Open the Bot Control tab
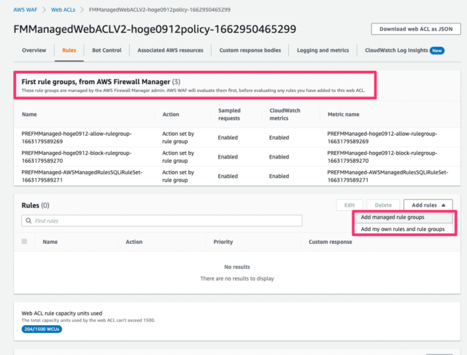 (x=107, y=50)
